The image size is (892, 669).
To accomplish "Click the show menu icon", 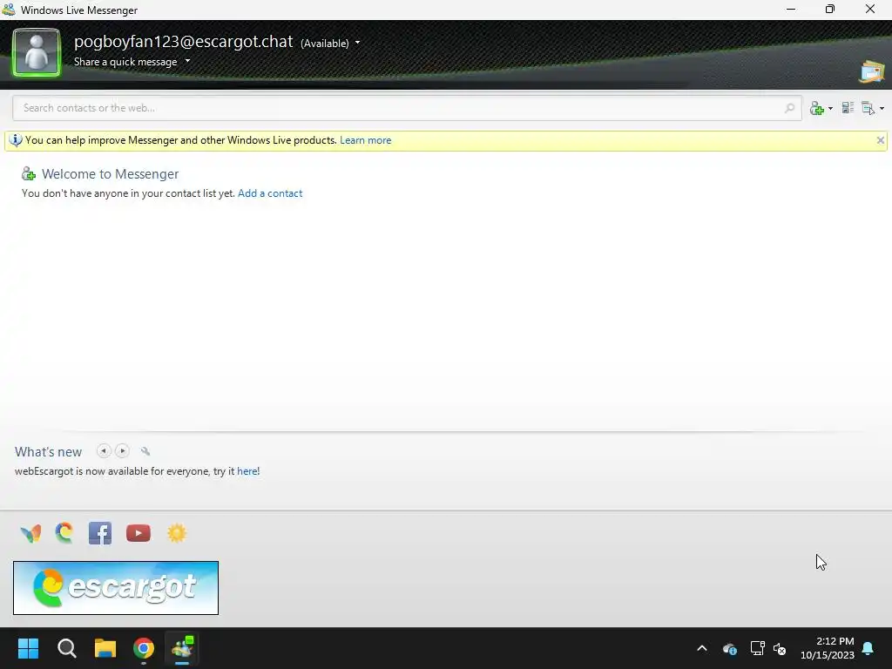I will point(868,108).
